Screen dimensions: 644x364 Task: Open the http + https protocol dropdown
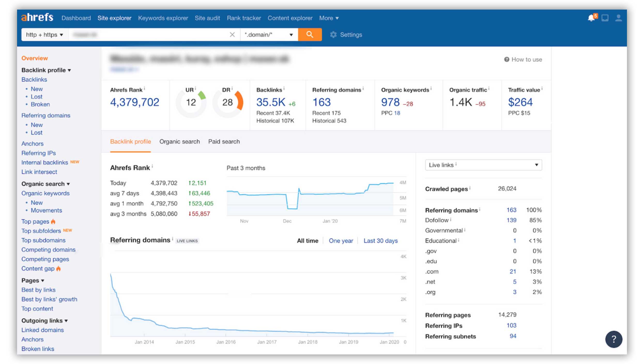tap(44, 34)
